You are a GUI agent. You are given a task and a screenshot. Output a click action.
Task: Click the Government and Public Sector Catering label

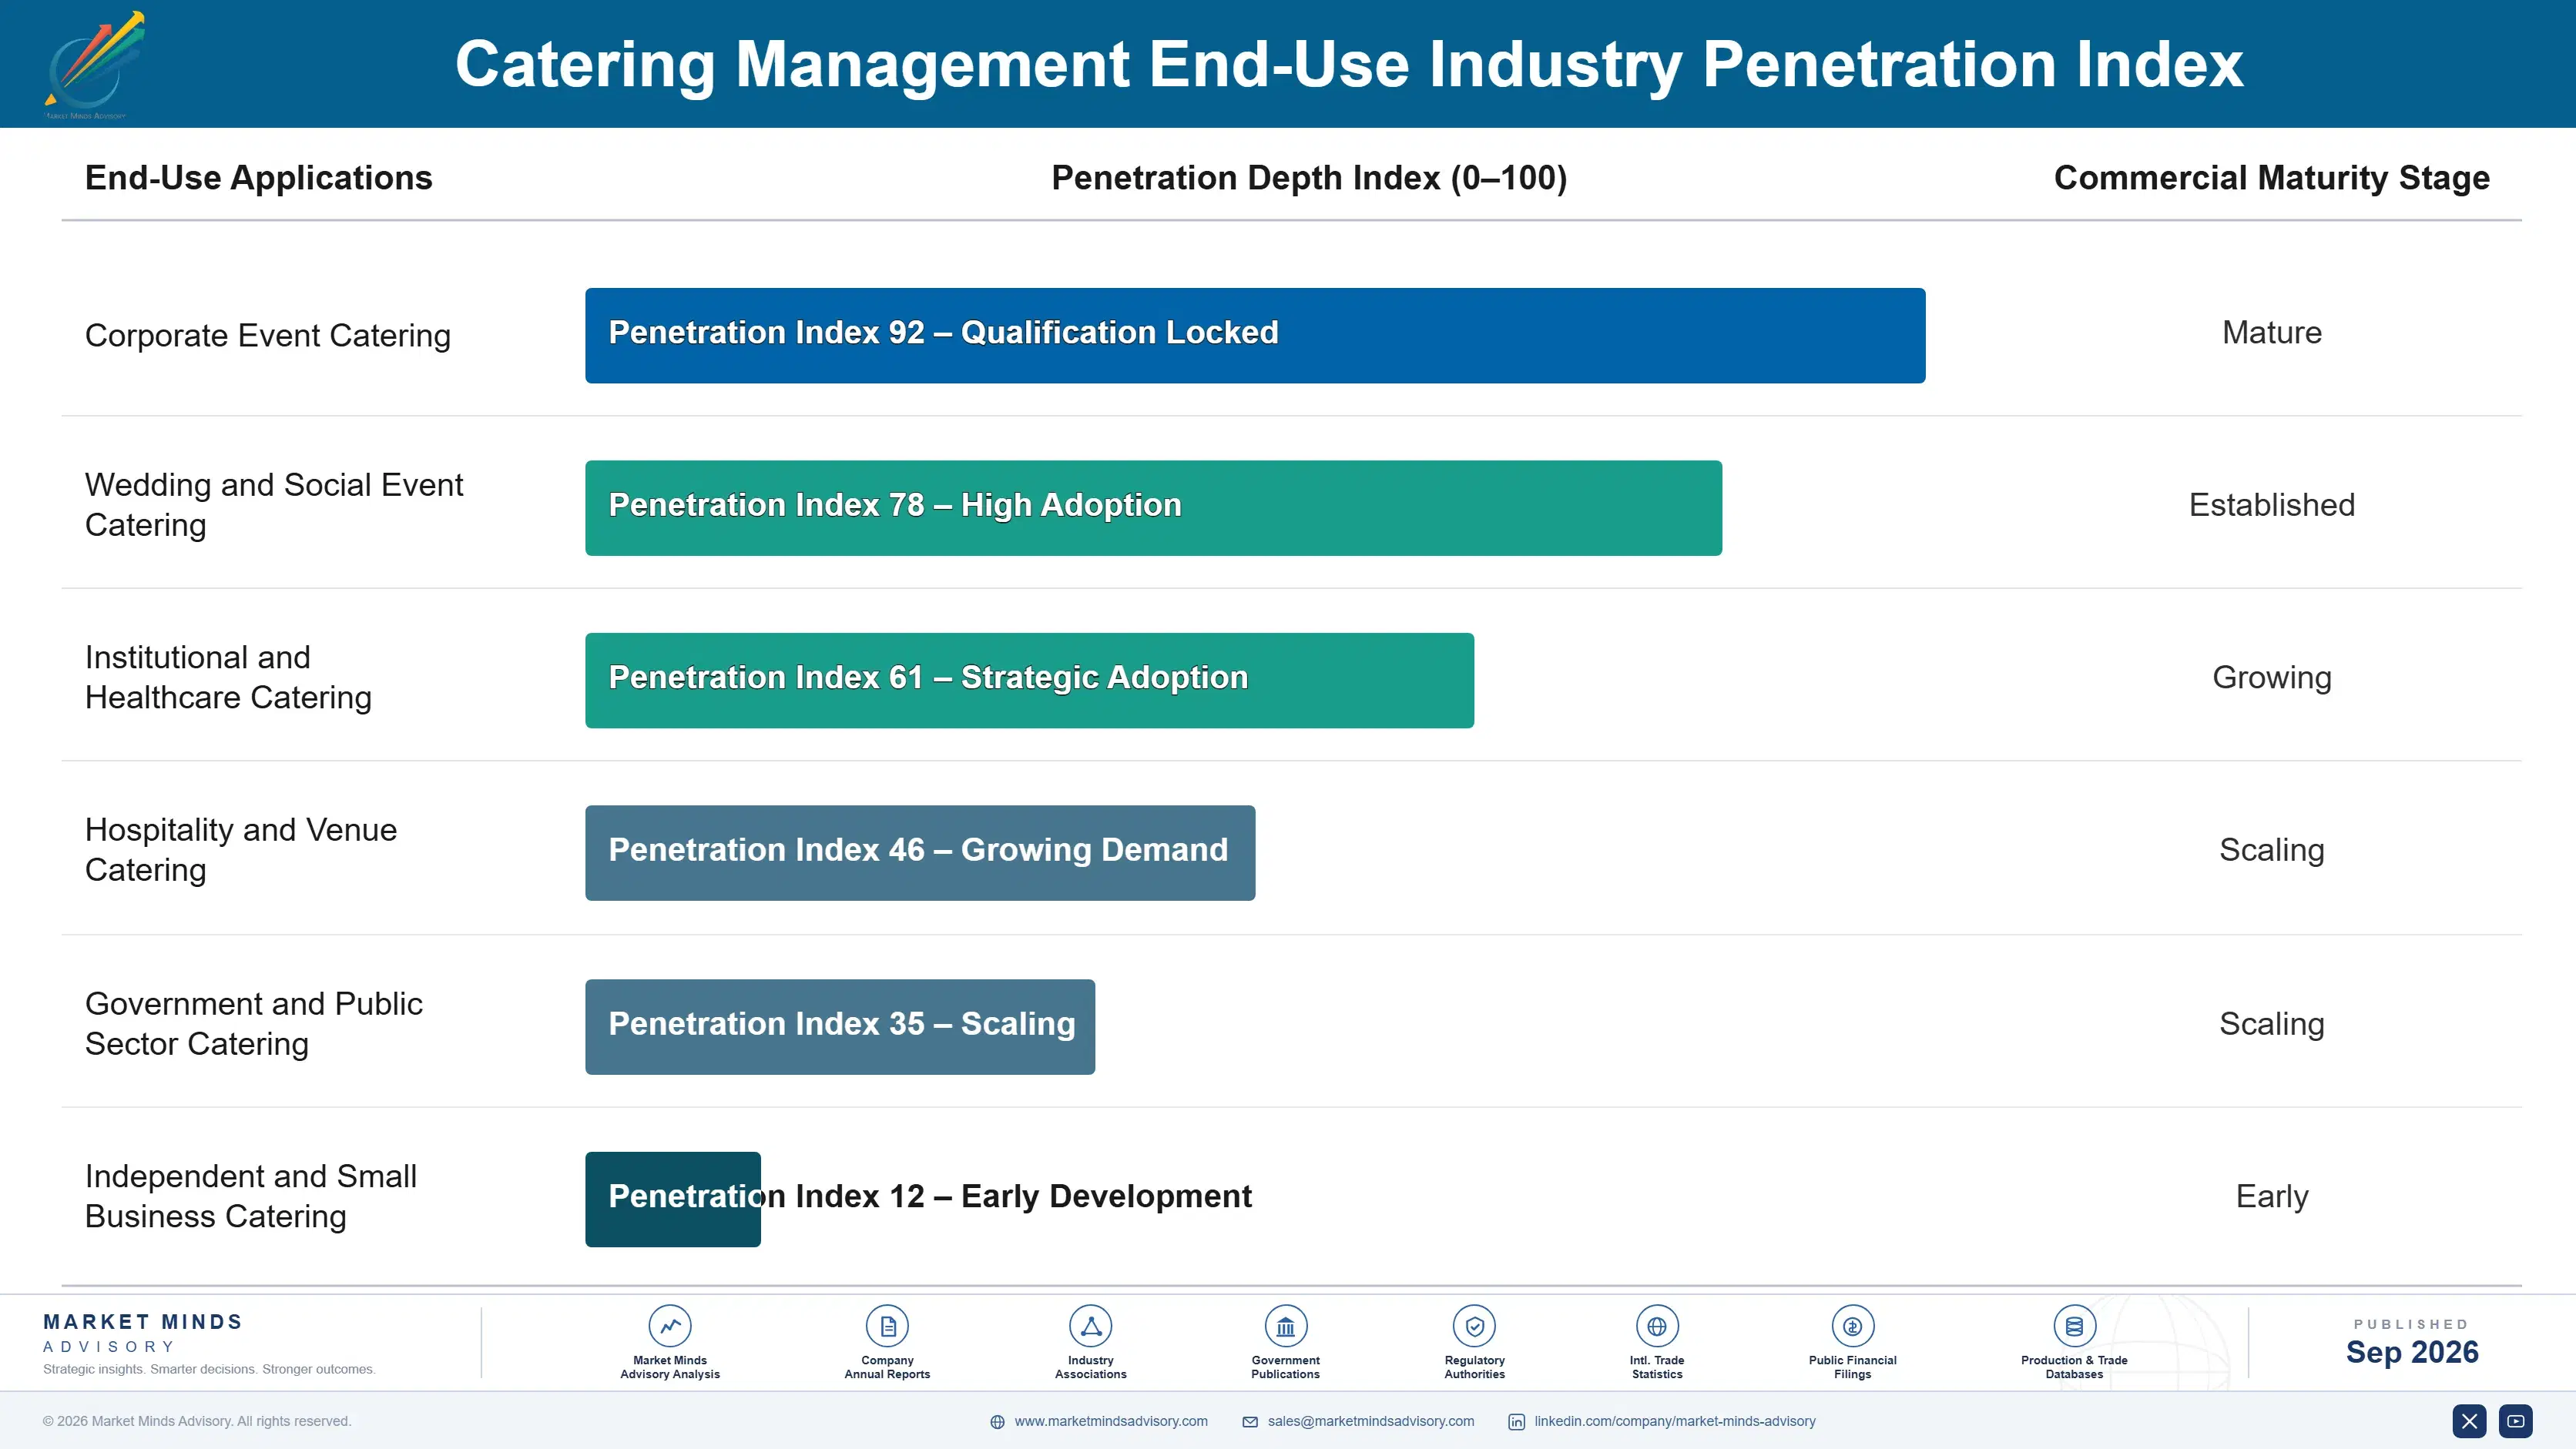click(253, 1023)
